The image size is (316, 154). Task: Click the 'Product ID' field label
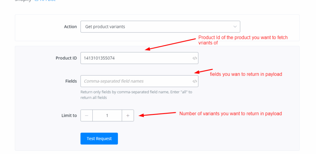[x=66, y=58]
